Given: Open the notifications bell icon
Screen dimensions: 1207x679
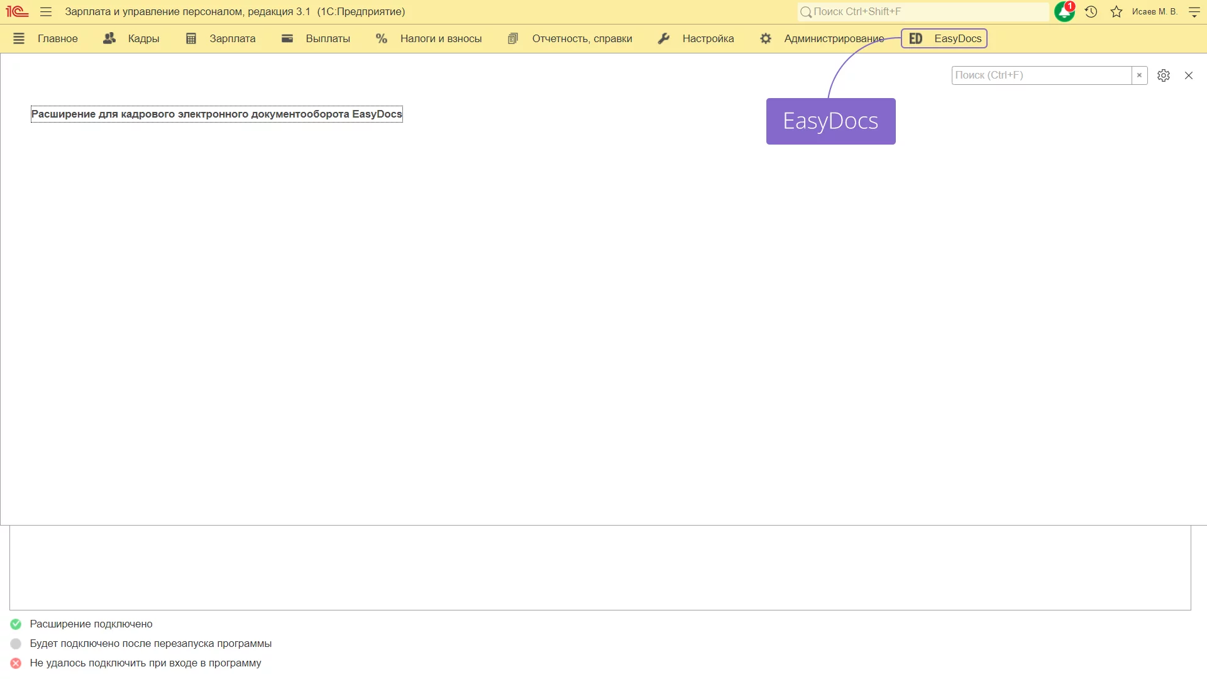Looking at the screenshot, I should click(x=1064, y=11).
